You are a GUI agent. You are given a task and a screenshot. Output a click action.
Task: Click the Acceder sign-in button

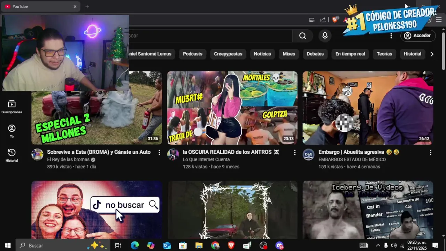pos(417,36)
